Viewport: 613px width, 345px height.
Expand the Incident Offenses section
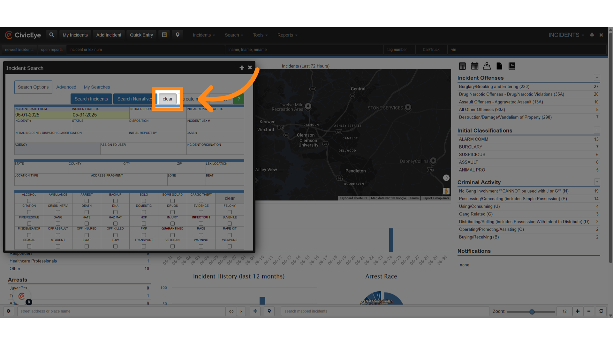point(597,78)
